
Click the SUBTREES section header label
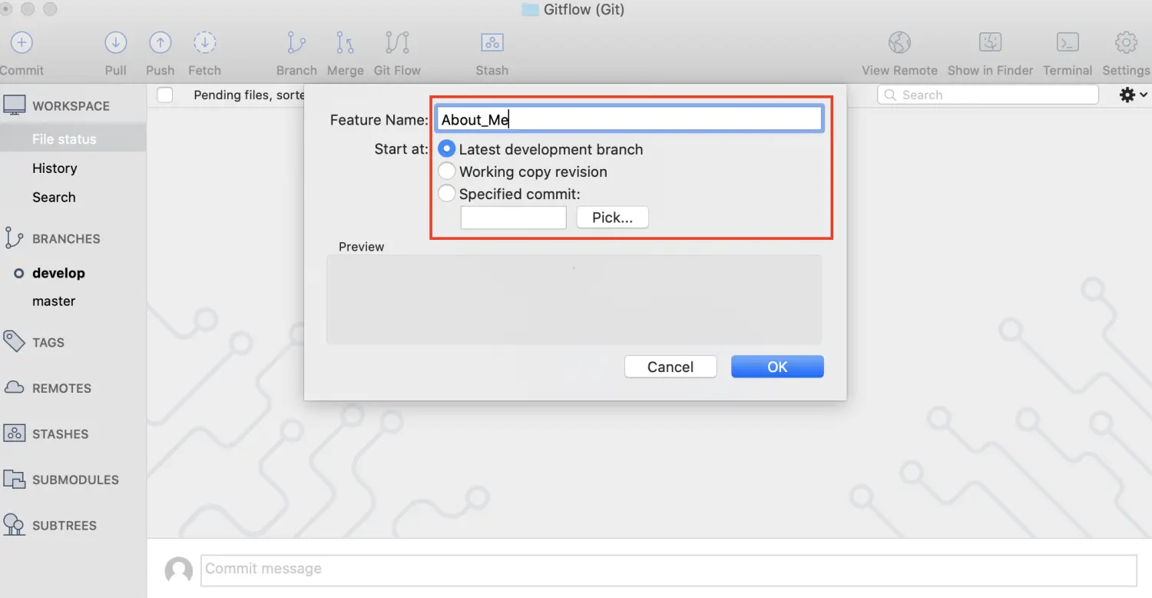click(65, 526)
